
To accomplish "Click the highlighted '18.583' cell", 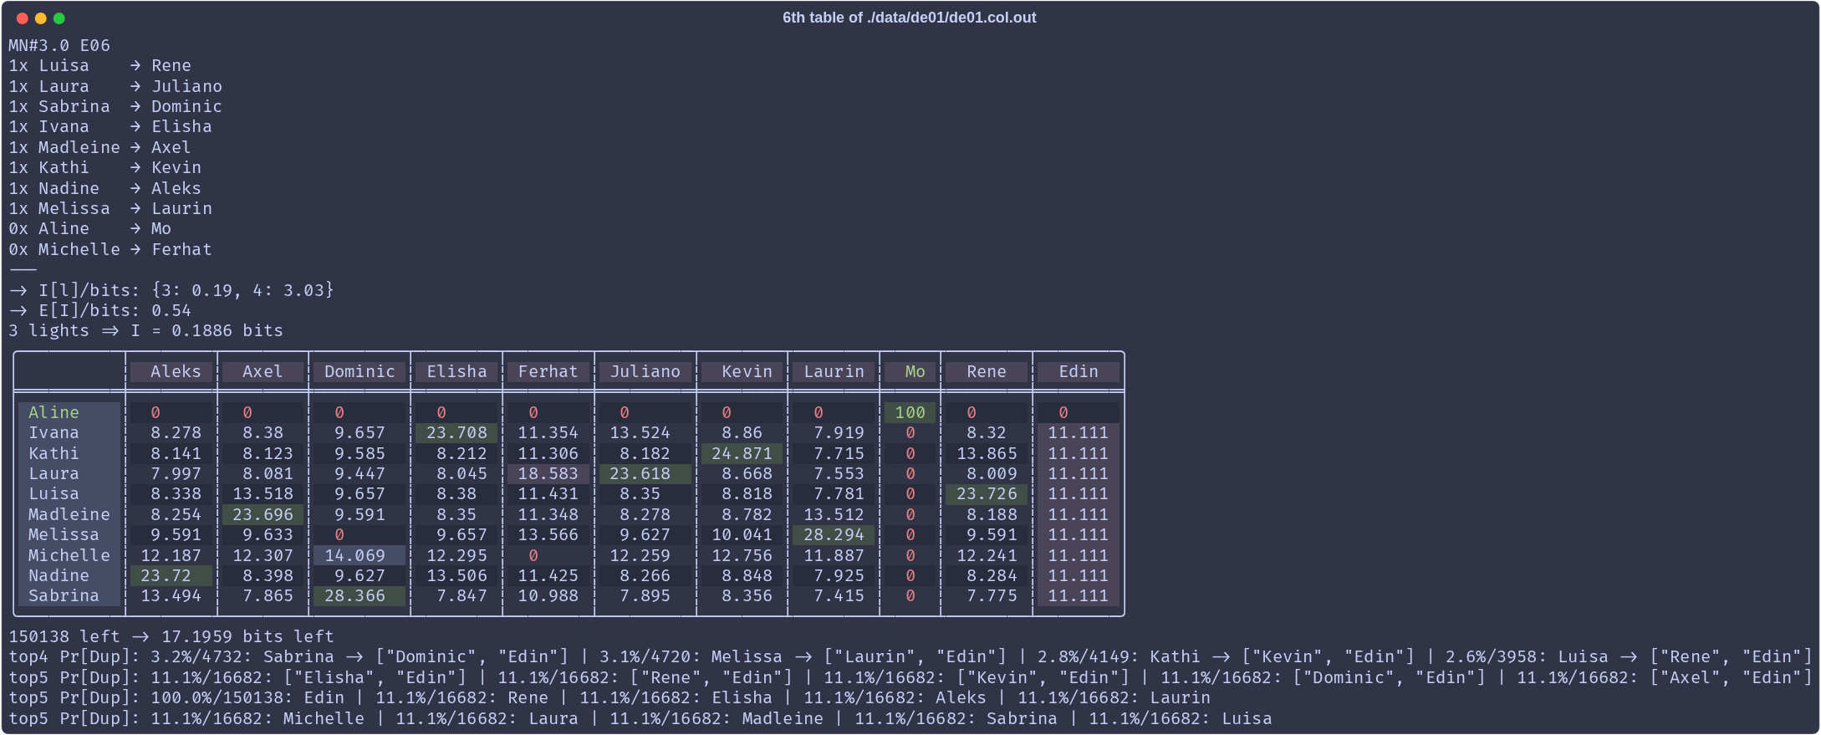I will (x=548, y=473).
